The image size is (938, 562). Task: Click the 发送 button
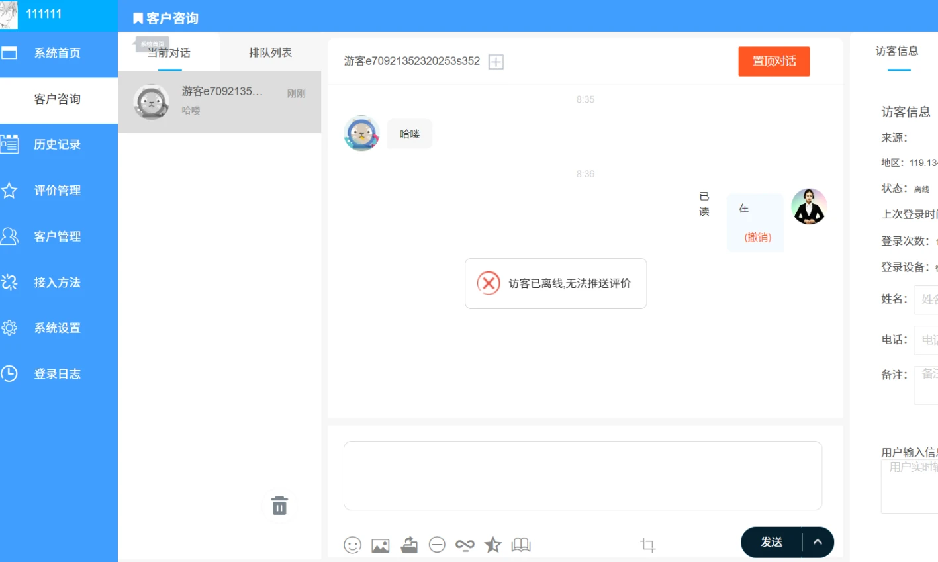click(x=772, y=542)
